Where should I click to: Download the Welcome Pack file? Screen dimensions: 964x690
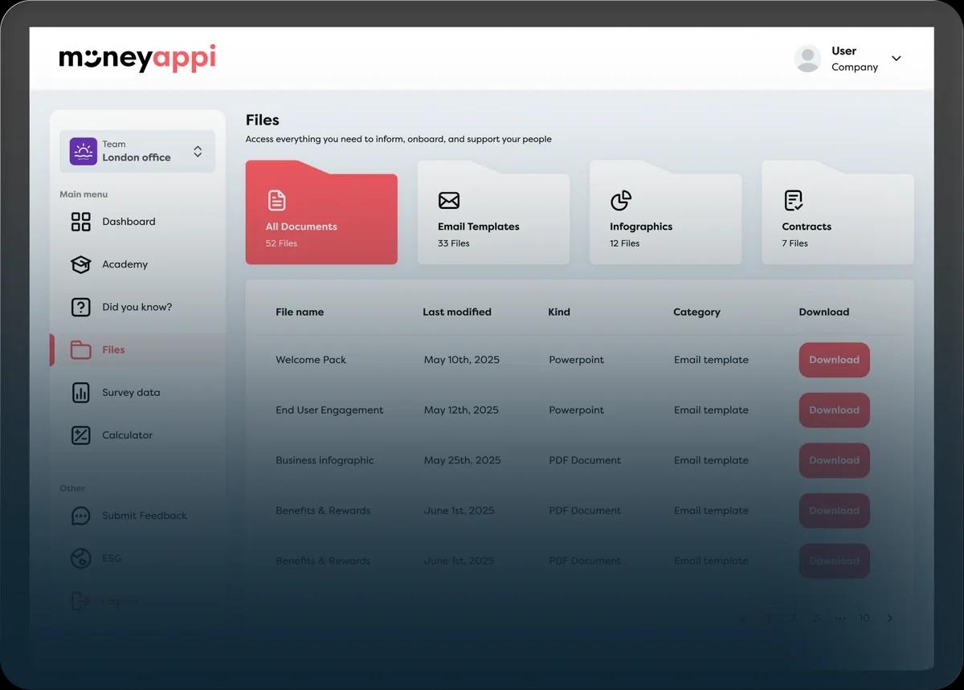point(834,360)
